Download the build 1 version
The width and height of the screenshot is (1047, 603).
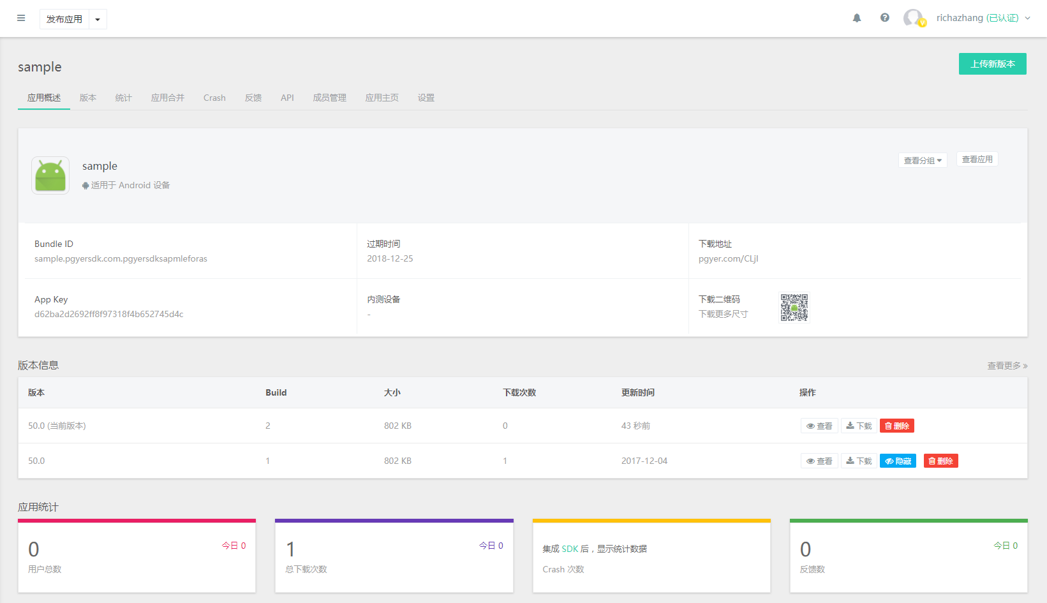point(859,461)
